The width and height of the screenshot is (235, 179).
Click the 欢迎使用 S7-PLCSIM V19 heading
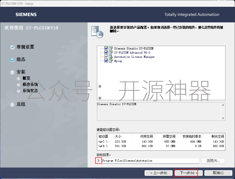(x=31, y=28)
